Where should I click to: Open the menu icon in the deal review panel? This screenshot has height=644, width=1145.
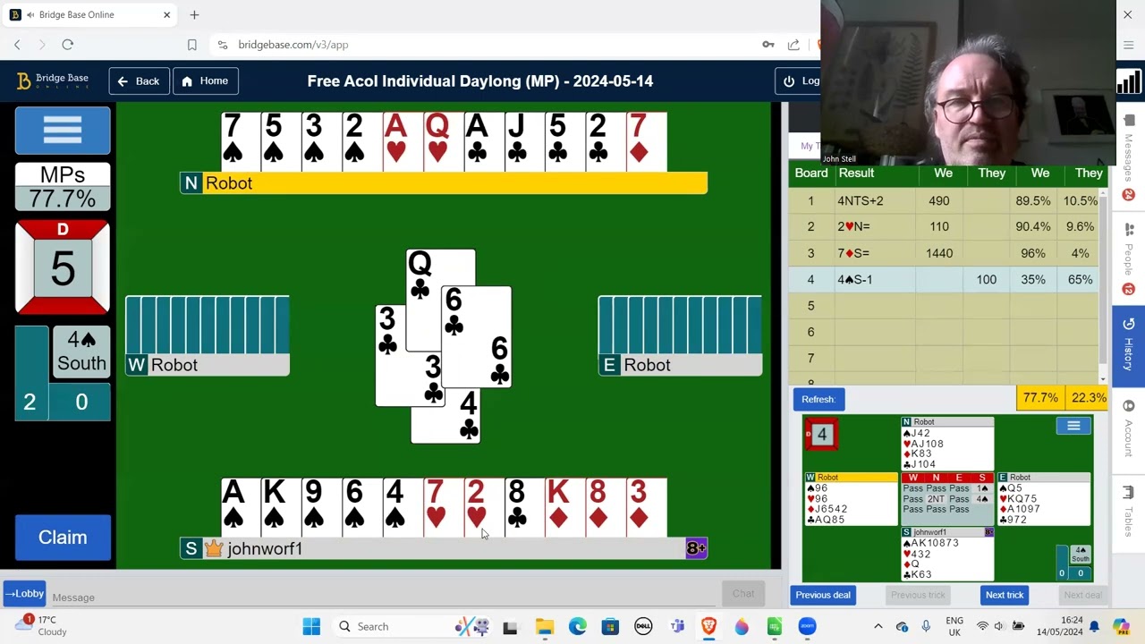(1073, 426)
